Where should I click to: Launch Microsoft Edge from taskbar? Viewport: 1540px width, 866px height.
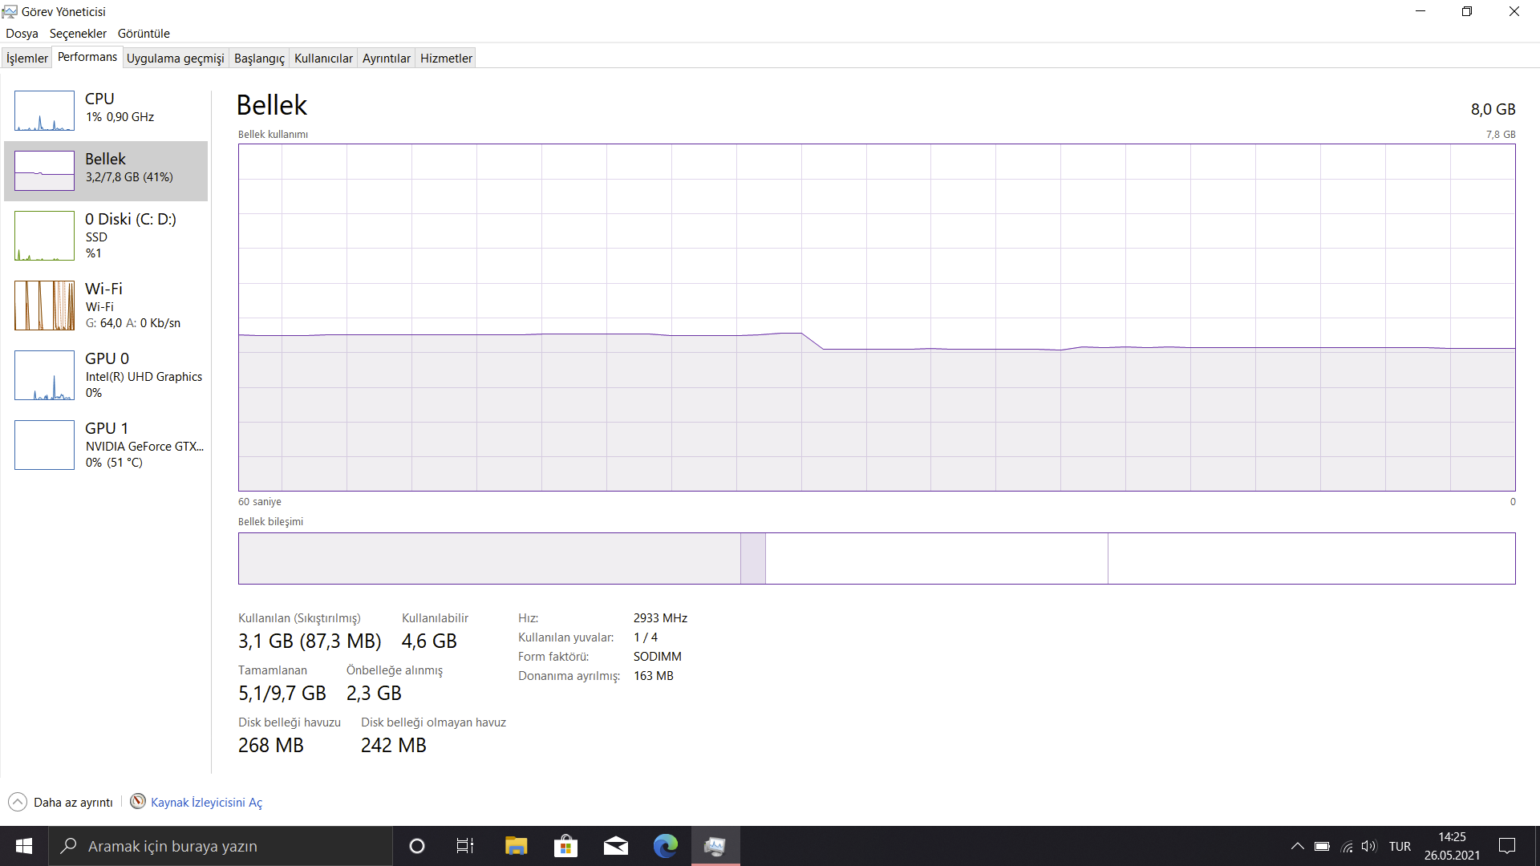click(x=665, y=846)
